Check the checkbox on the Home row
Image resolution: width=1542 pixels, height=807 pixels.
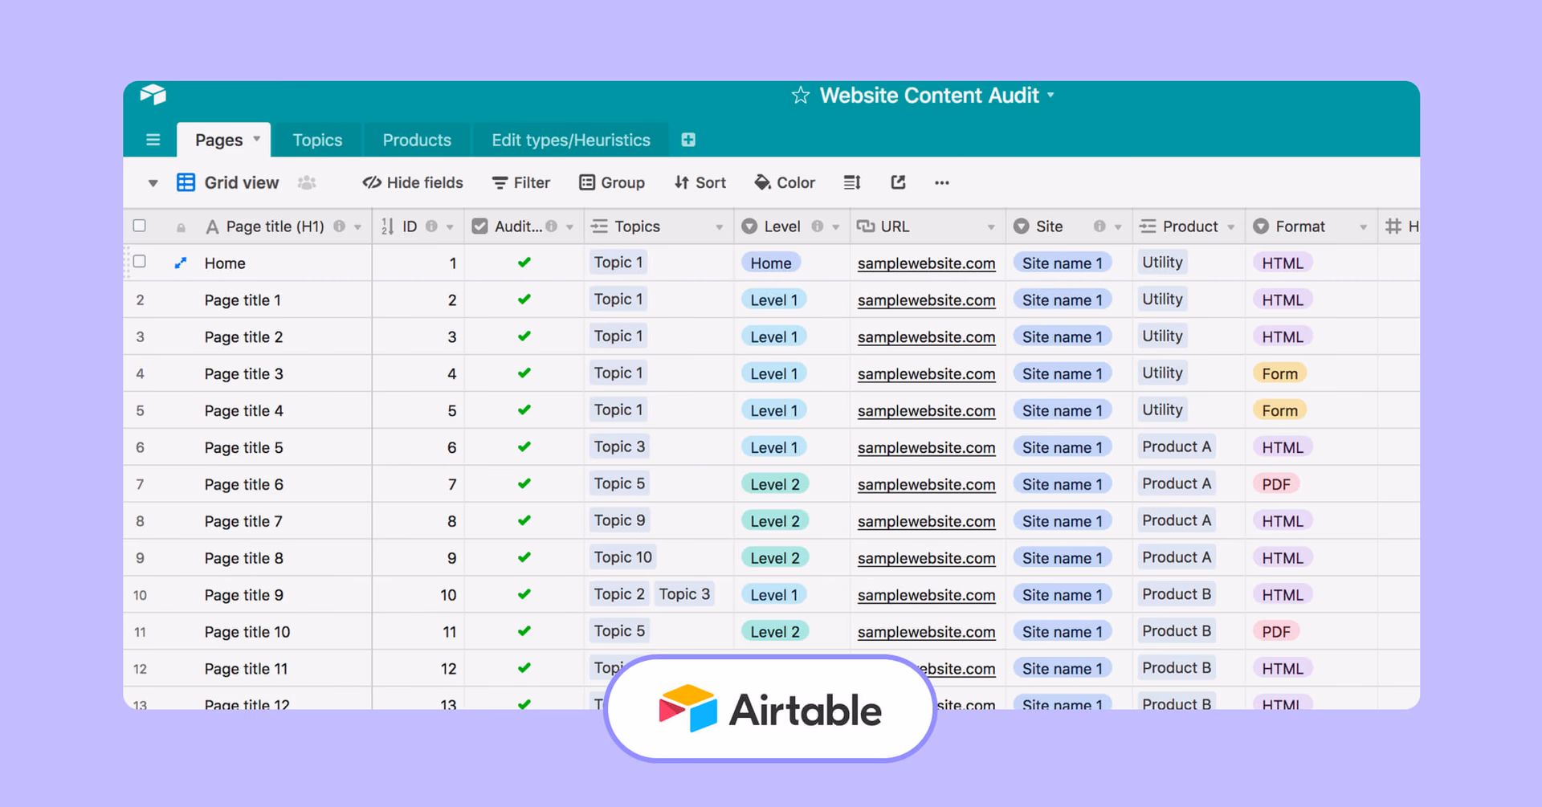[140, 262]
